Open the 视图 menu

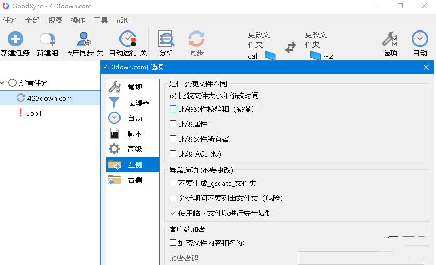pos(55,20)
